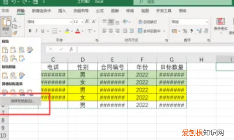Image resolution: width=234 pixels, height=140 pixels.
Task: Open the Font dialog launcher
Action: 97,40
